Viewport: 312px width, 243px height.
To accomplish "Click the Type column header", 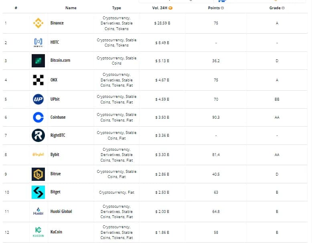I will click(x=116, y=8).
